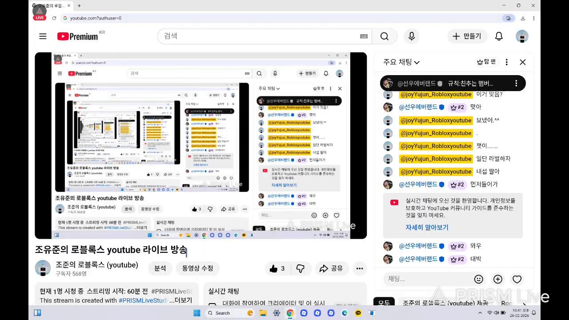569x320 pixels.
Task: Open the notifications bell
Action: point(499,36)
